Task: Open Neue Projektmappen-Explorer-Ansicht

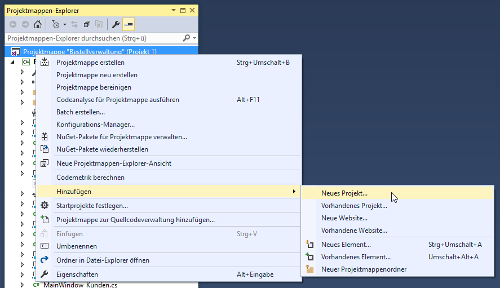Action: tap(169, 163)
